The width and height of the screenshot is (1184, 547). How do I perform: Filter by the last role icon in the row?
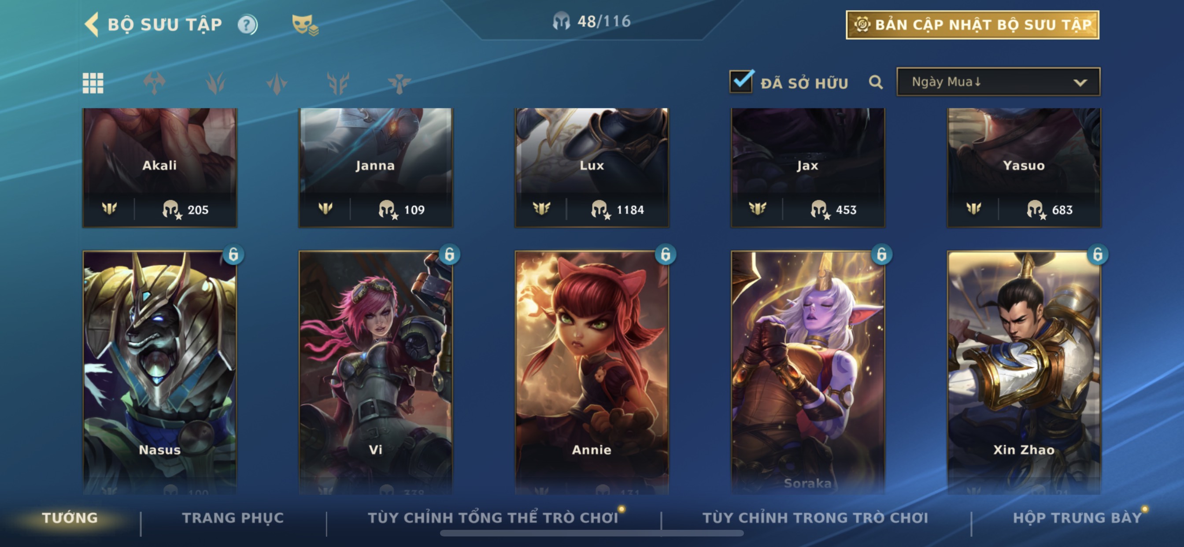click(399, 83)
